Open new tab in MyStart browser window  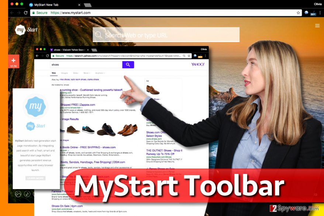tap(88, 5)
